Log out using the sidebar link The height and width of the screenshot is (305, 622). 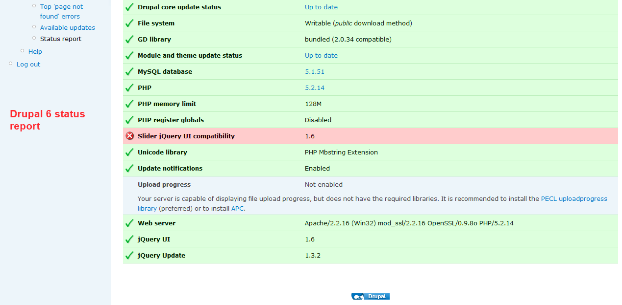(x=28, y=65)
